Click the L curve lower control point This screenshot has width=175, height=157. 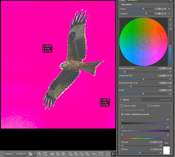[x=145, y=124]
